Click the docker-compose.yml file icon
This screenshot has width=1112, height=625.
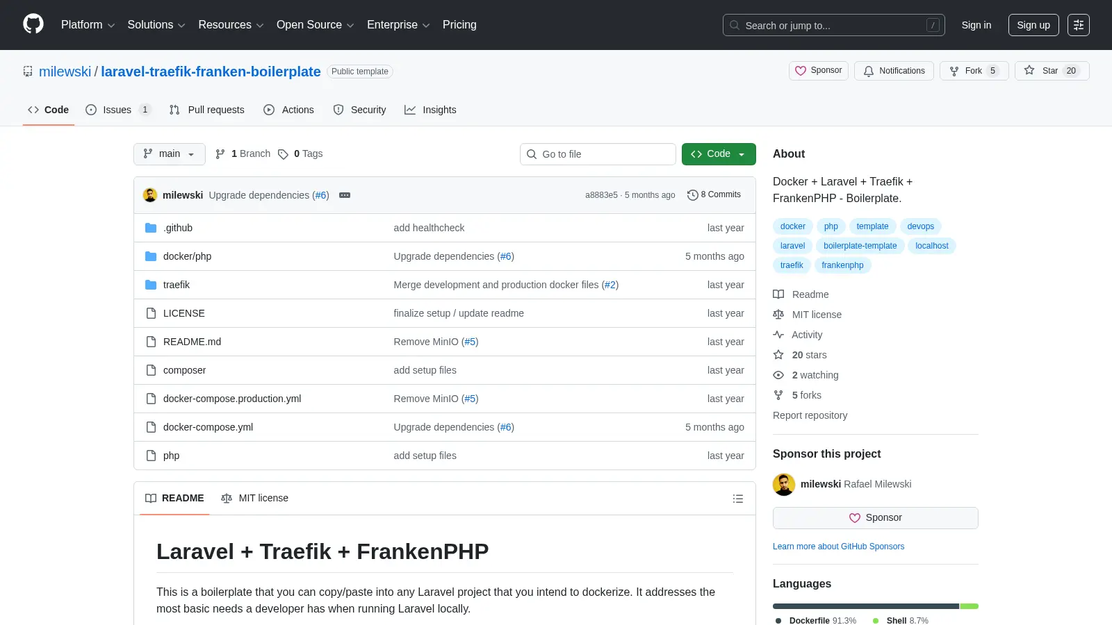tap(151, 427)
